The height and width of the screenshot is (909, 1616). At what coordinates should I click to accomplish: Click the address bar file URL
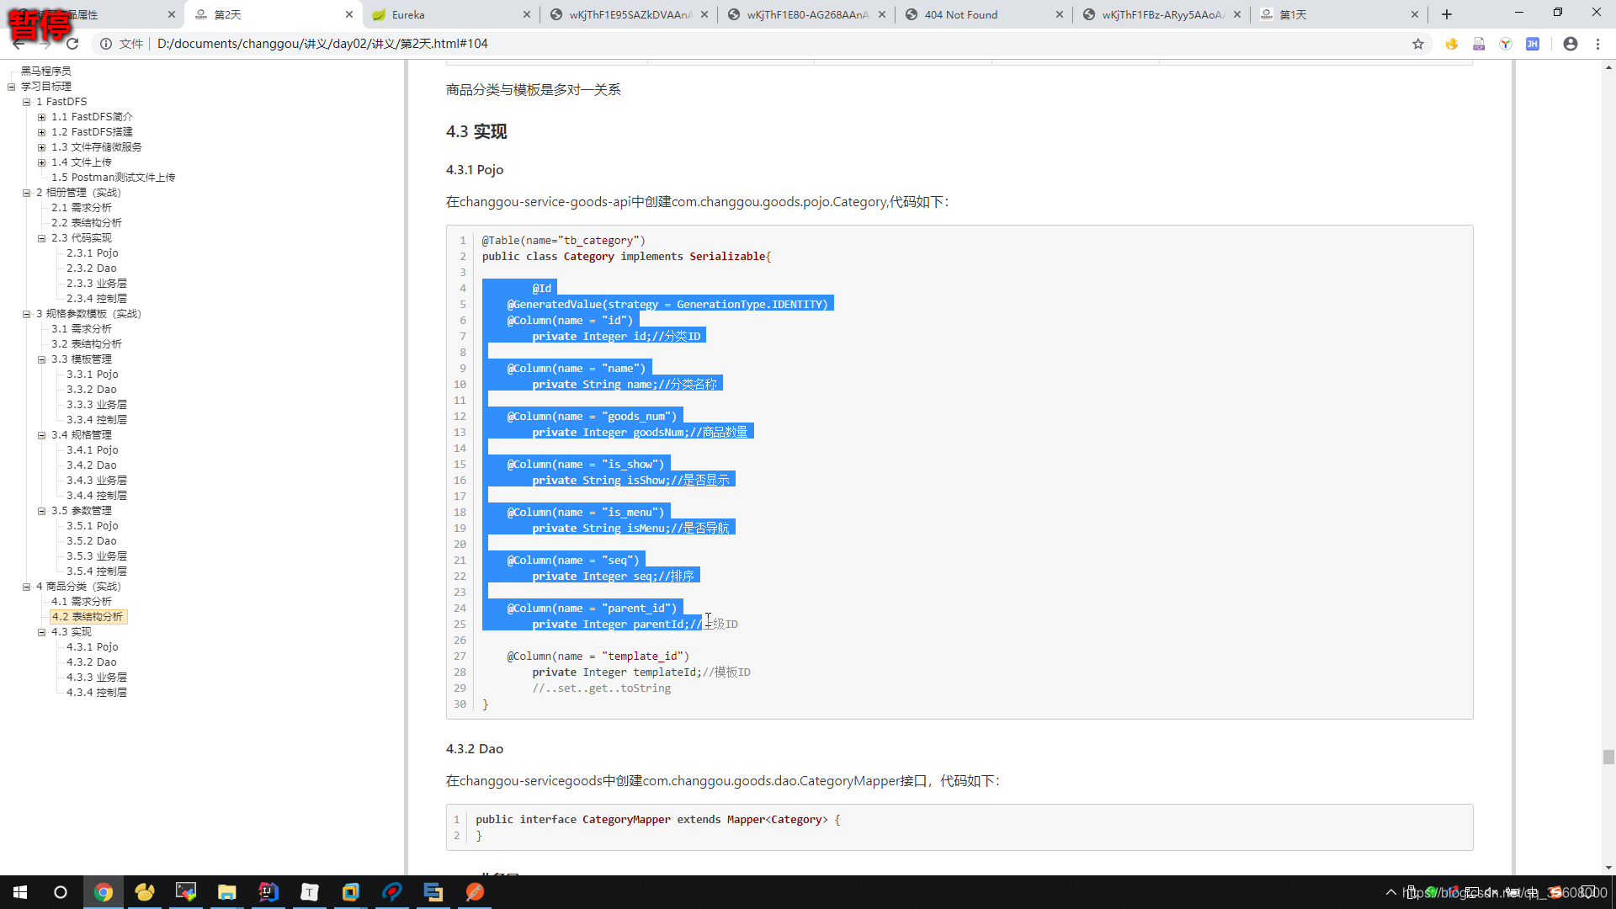tap(322, 44)
